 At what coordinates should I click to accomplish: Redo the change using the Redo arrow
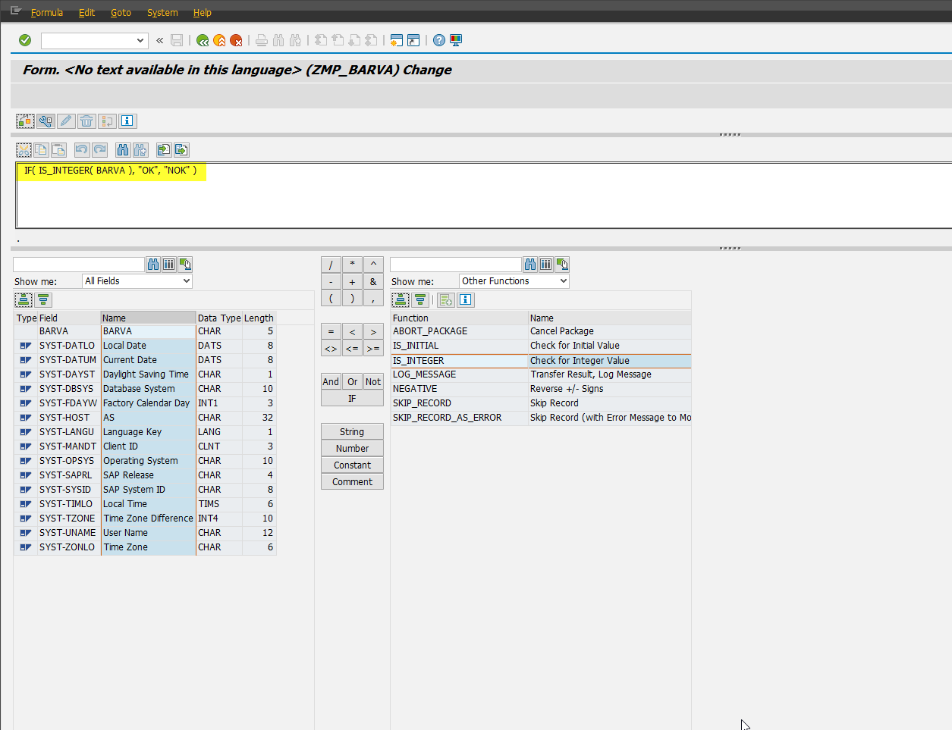(99, 149)
